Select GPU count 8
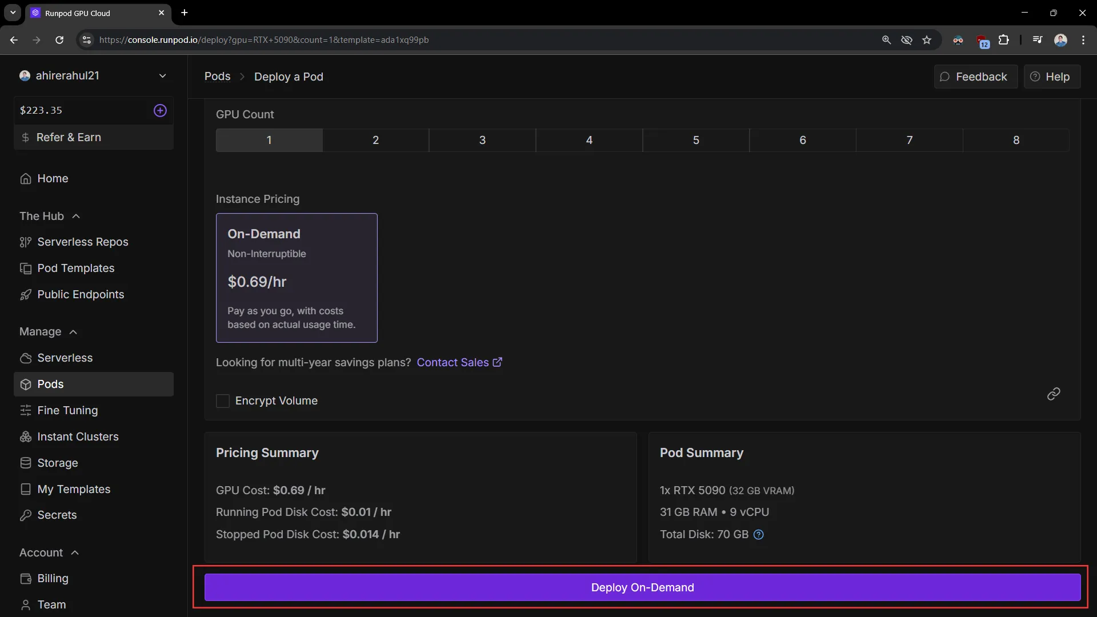Viewport: 1097px width, 617px height. [x=1016, y=140]
